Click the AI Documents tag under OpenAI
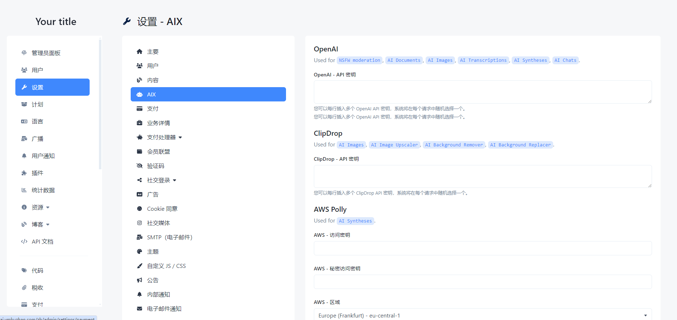 coord(404,60)
